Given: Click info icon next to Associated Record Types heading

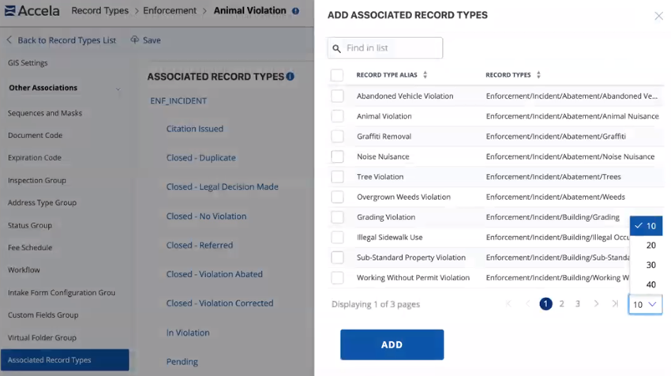Looking at the screenshot, I should click(x=290, y=77).
